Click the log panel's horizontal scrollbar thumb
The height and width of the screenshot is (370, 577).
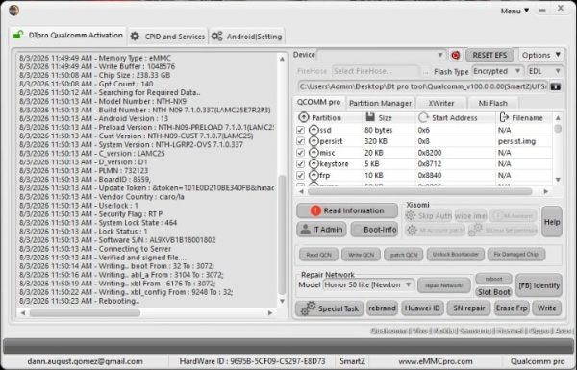click(85, 313)
